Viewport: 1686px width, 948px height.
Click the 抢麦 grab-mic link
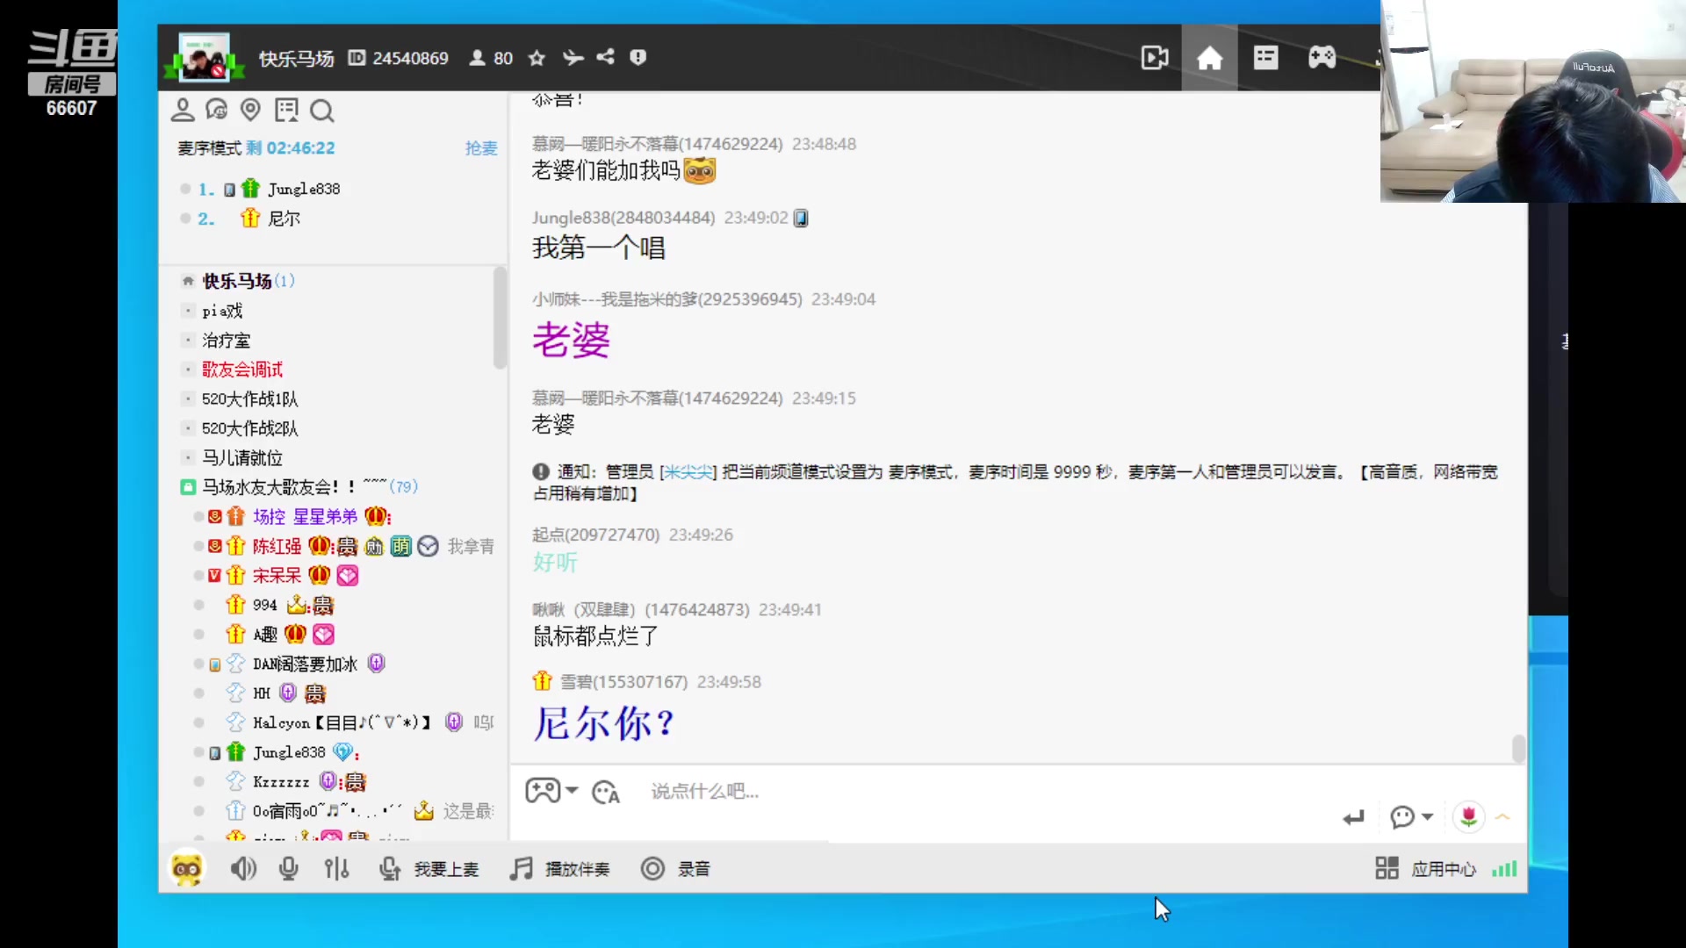(481, 148)
